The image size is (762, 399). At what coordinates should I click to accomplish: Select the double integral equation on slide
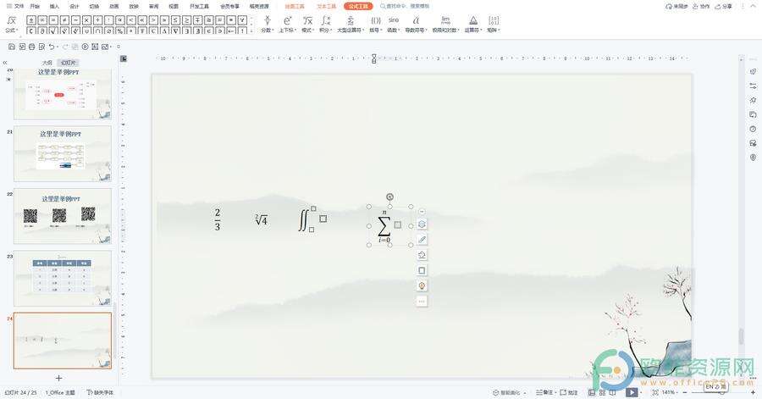[312, 219]
